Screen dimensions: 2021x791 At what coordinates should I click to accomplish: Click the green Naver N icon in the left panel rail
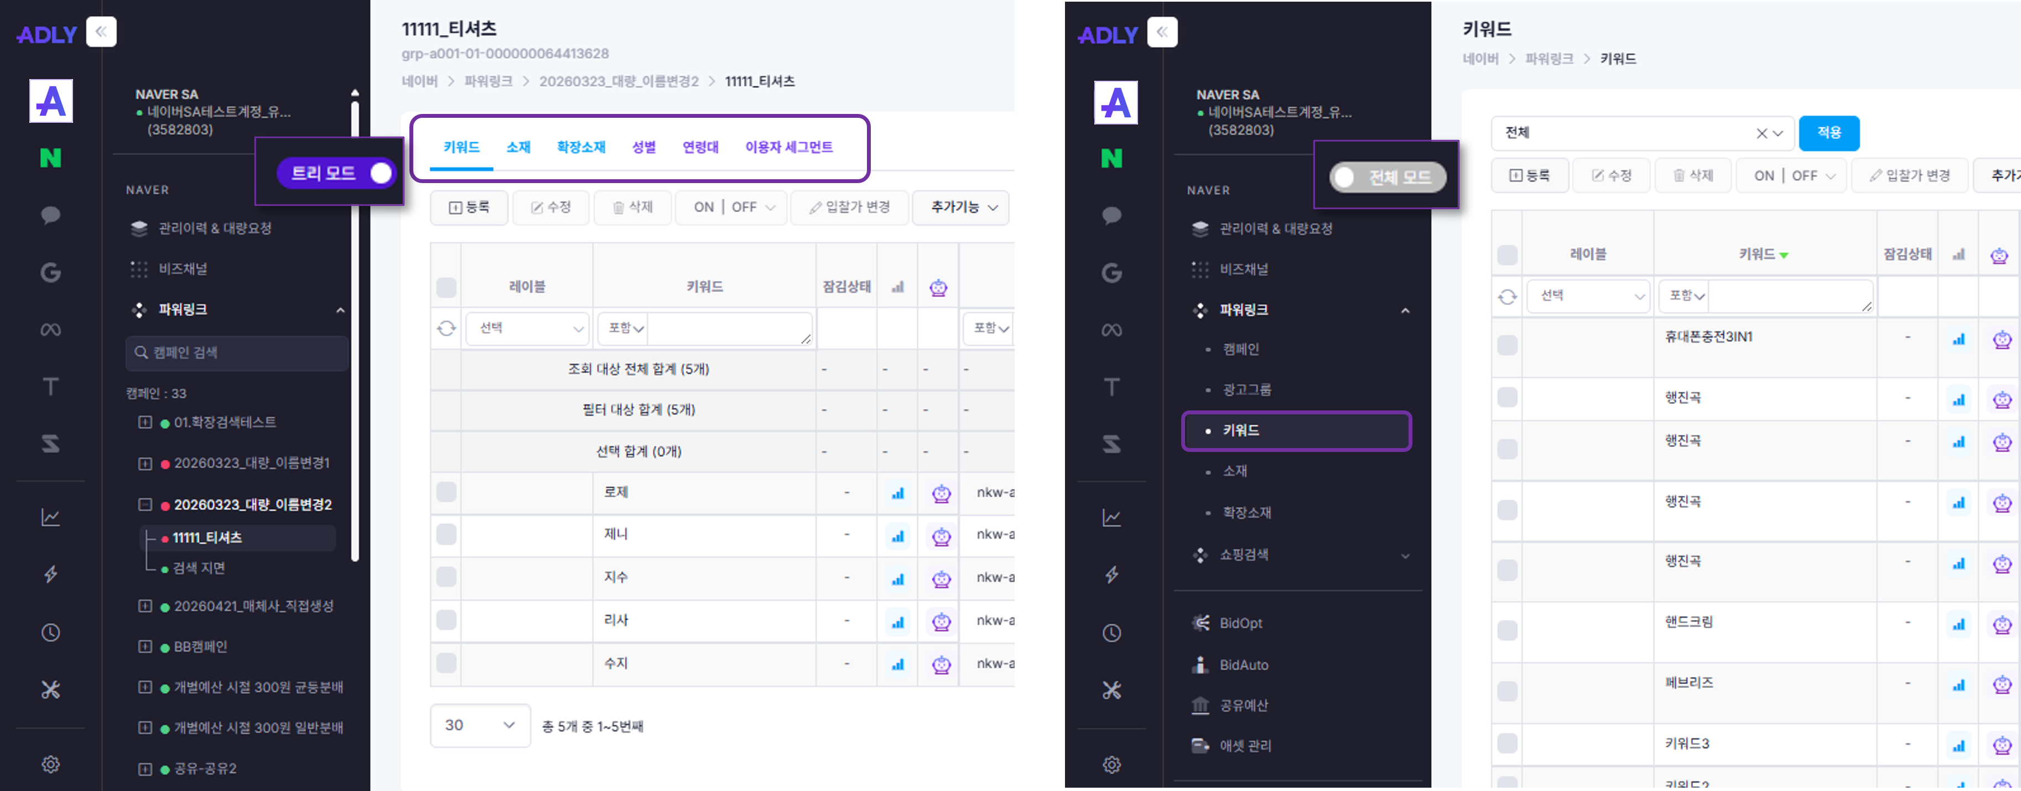[x=51, y=158]
